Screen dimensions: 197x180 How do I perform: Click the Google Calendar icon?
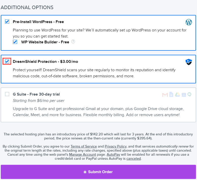[184, 95]
